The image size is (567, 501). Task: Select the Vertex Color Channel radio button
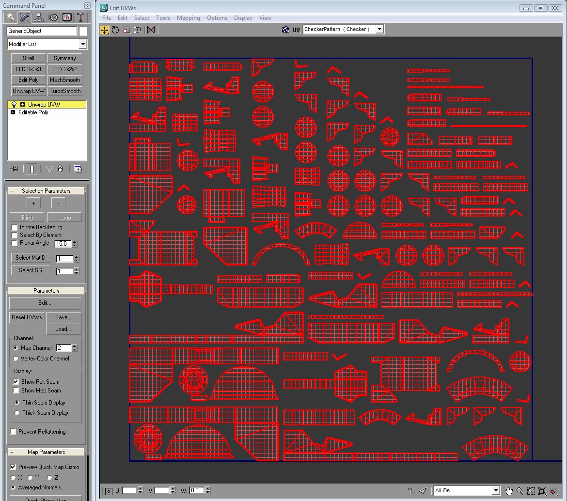15,358
